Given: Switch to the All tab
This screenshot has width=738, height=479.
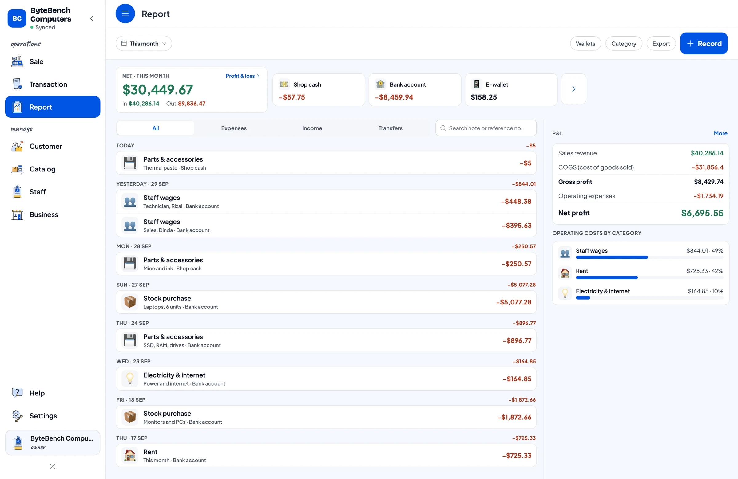Looking at the screenshot, I should [x=156, y=128].
